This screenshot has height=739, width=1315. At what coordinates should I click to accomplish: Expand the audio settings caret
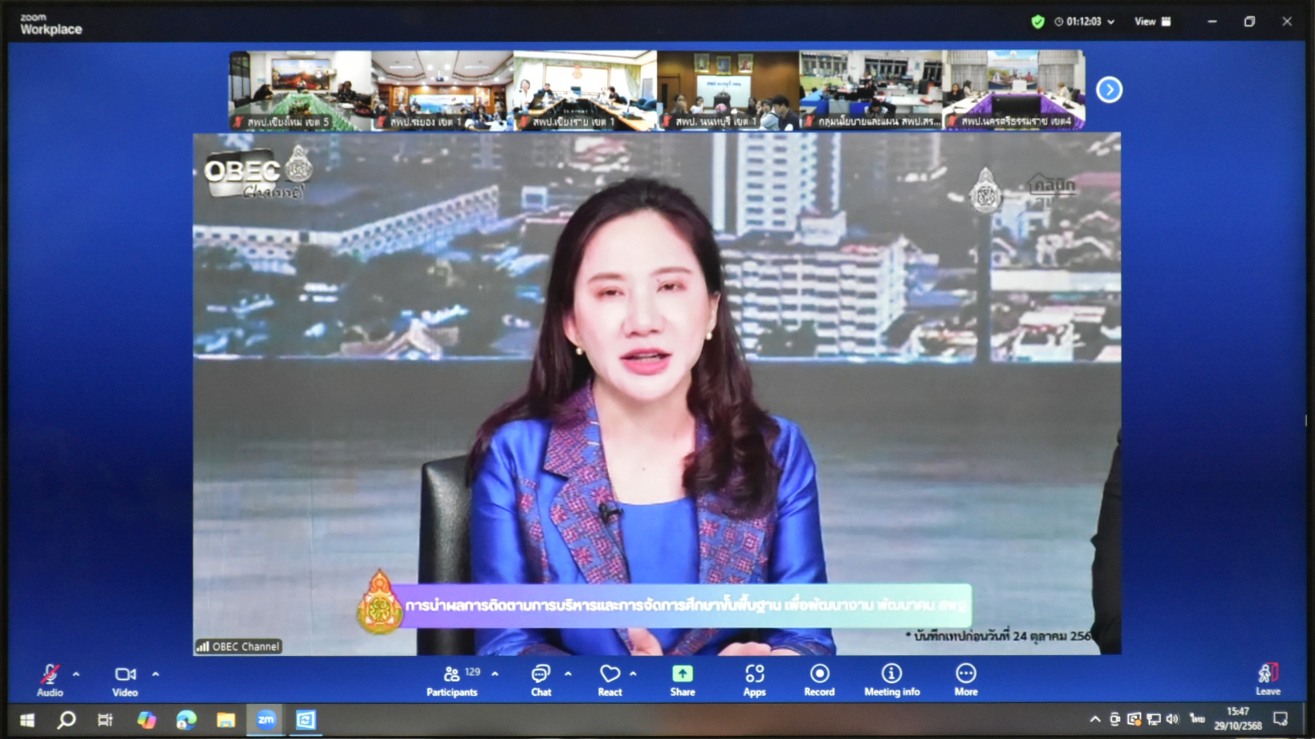[x=76, y=674]
